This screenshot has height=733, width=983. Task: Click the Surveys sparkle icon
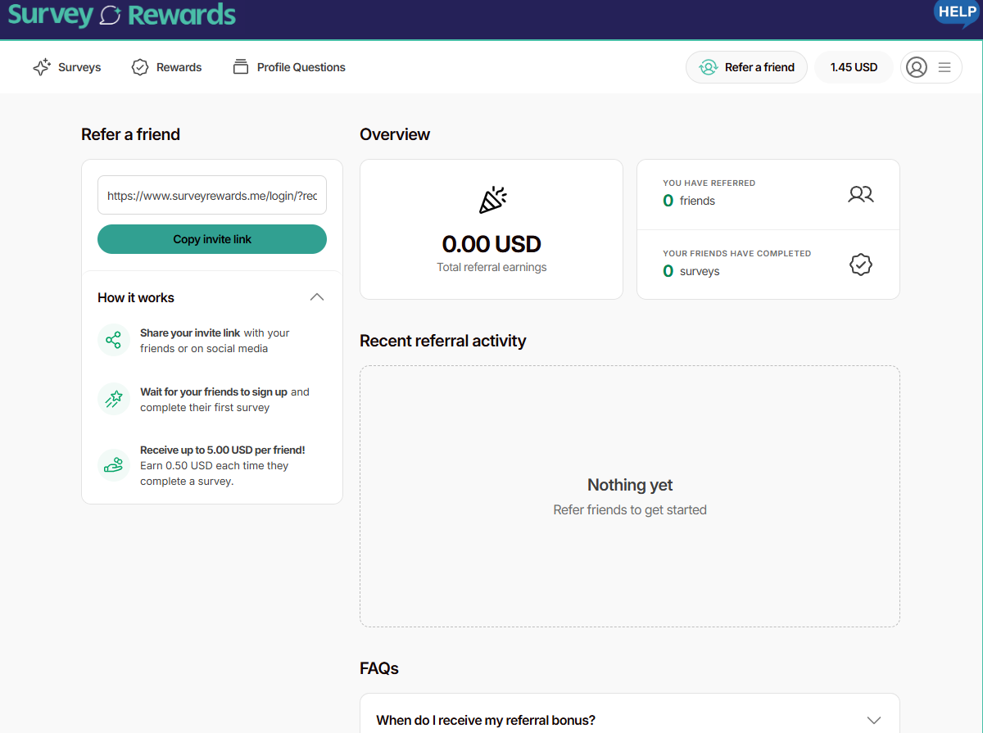(42, 67)
